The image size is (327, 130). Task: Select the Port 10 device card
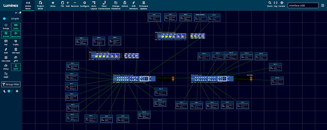coord(144,115)
